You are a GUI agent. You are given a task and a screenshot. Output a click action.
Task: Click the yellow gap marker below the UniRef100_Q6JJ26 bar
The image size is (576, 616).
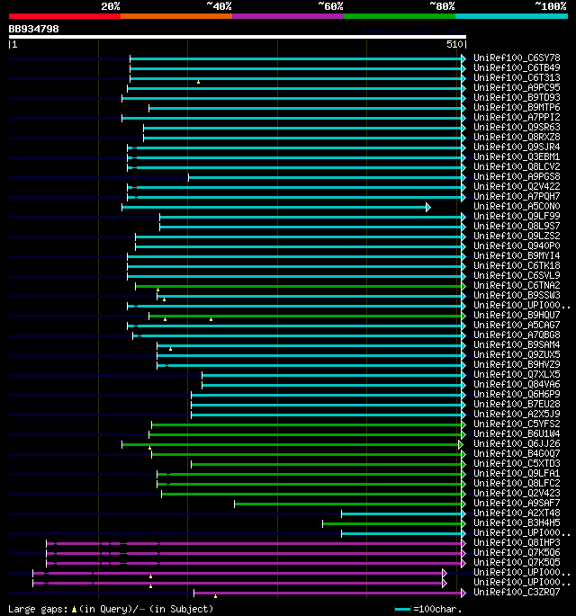click(149, 448)
